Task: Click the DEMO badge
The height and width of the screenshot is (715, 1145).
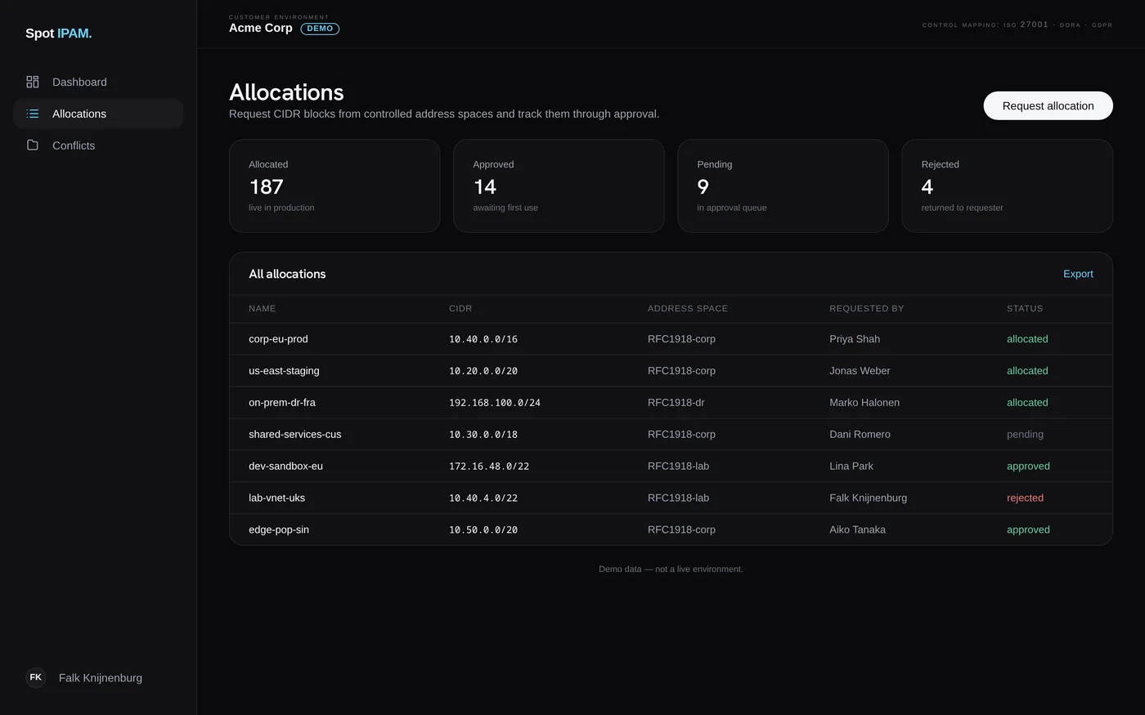Action: [x=320, y=29]
